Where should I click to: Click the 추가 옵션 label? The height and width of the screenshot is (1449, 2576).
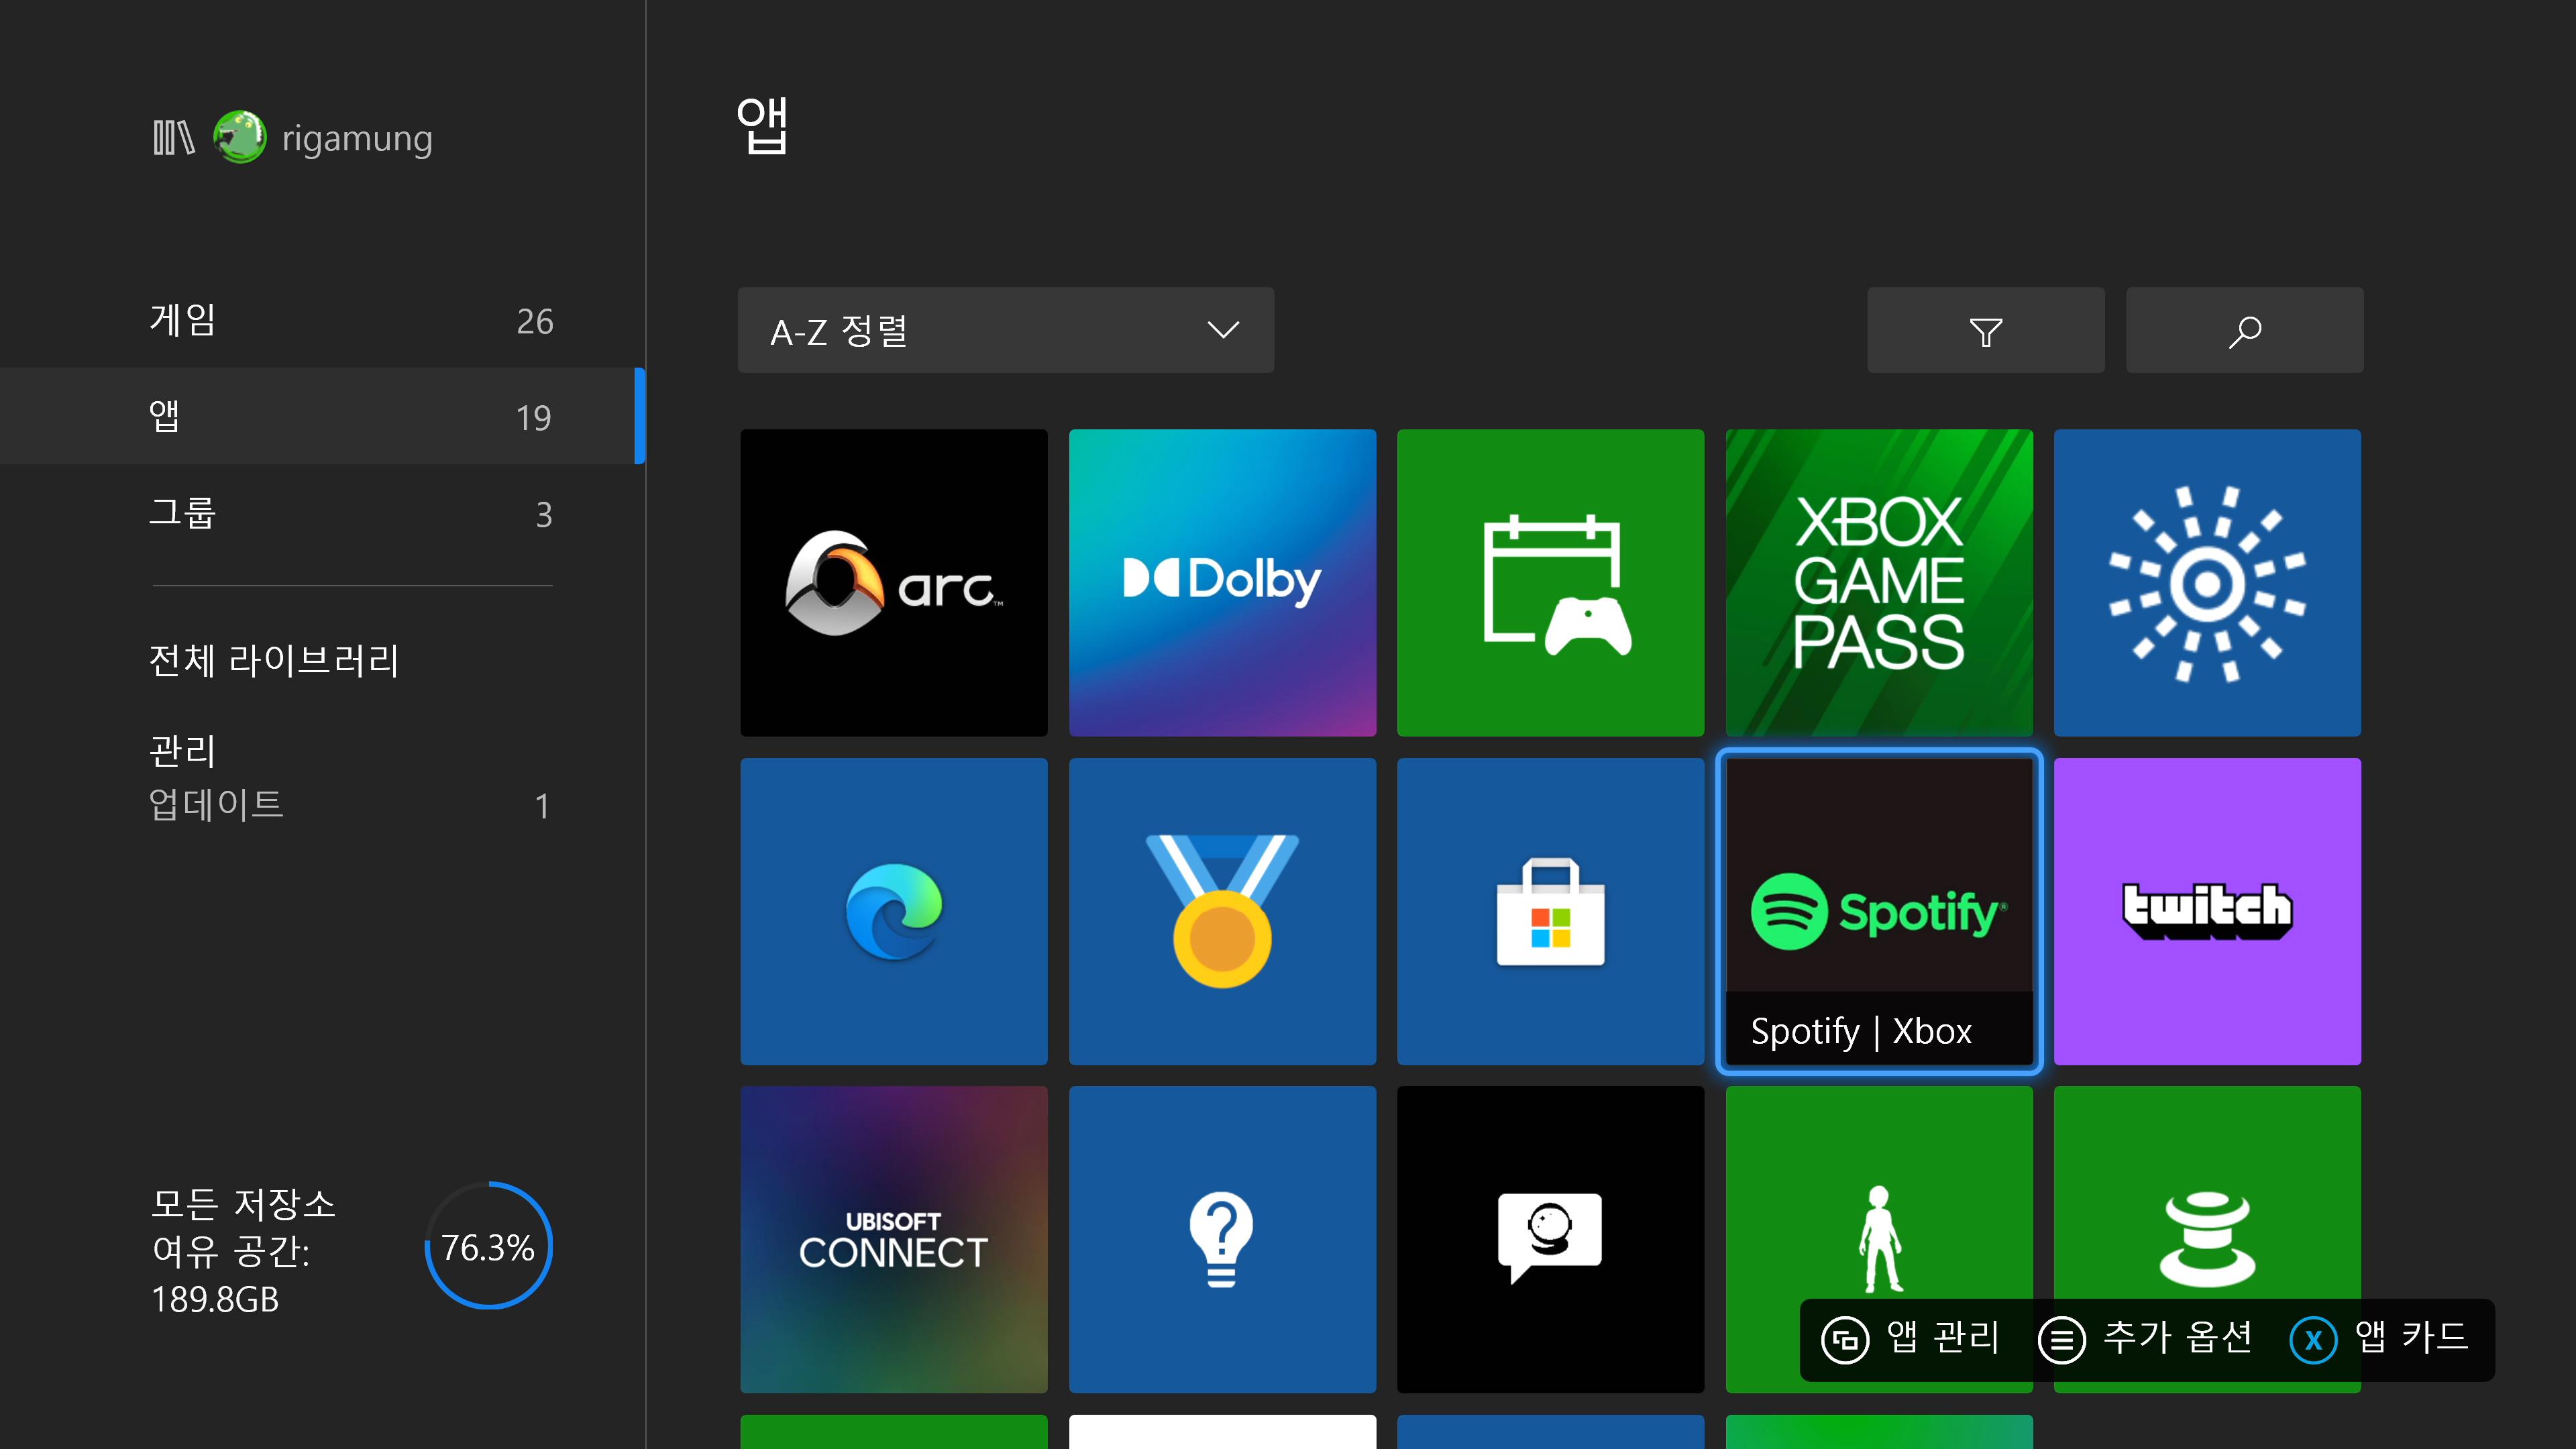[2178, 1337]
